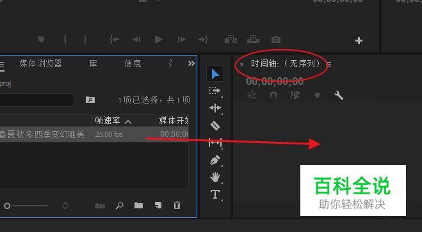This screenshot has width=422, height=232.
Task: Select the 时间轴:(无序列) tab
Action: point(286,64)
